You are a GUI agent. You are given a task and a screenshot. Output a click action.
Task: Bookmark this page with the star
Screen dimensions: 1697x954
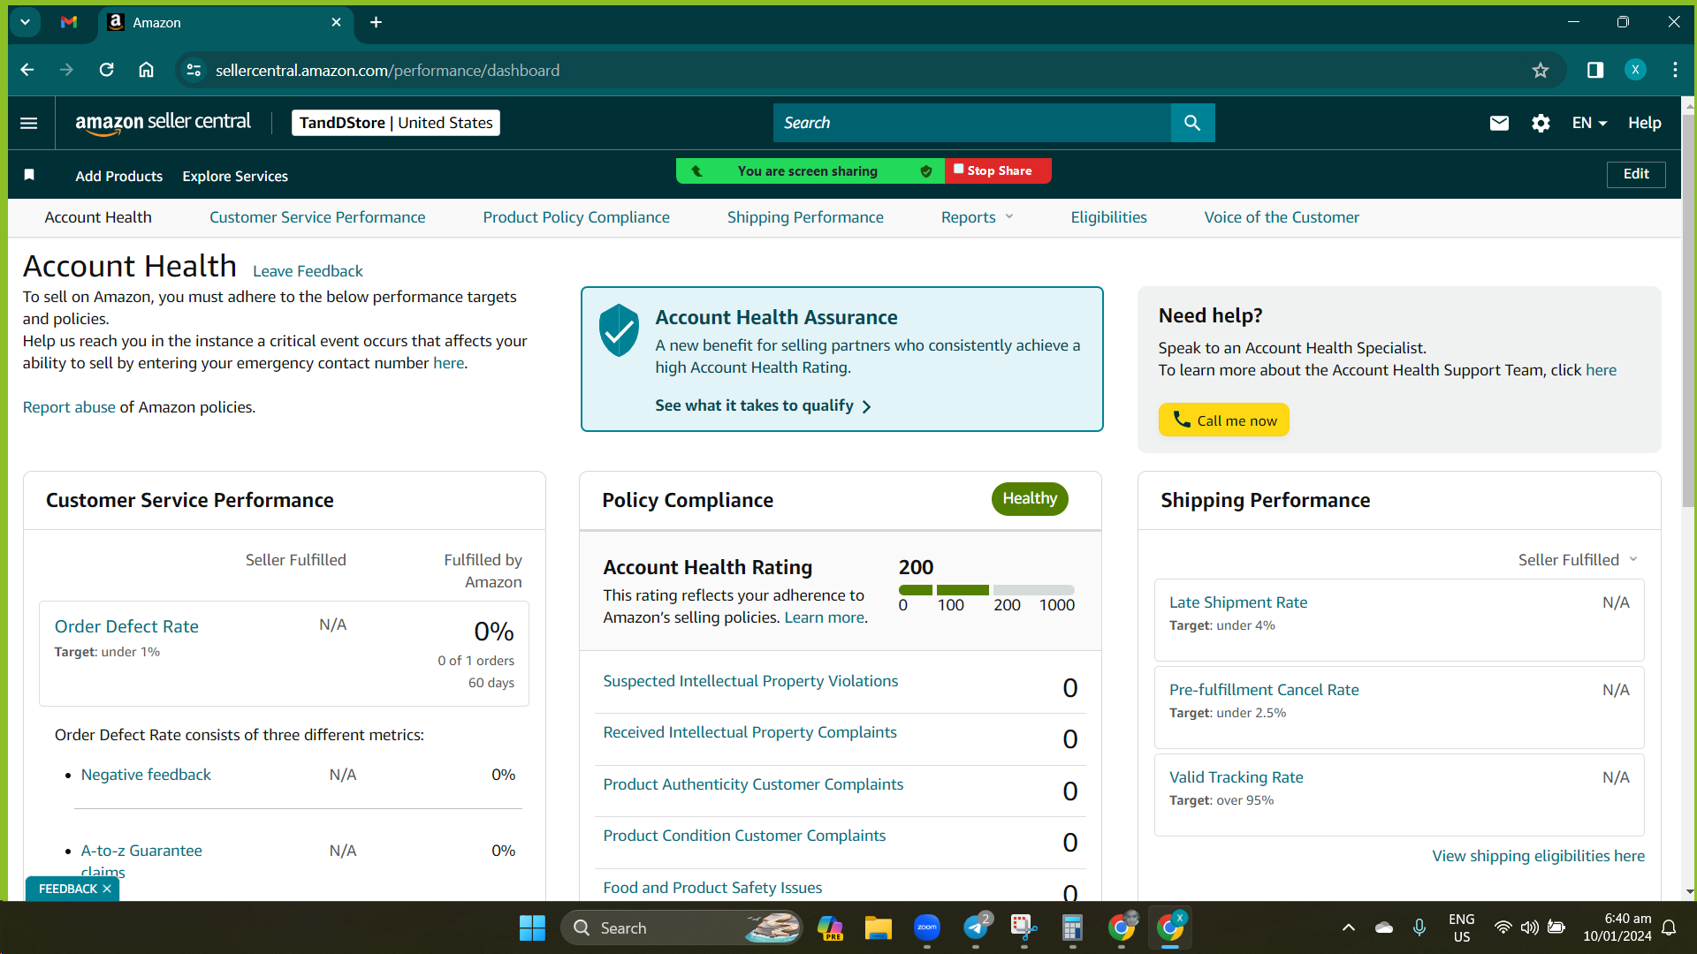click(1541, 70)
